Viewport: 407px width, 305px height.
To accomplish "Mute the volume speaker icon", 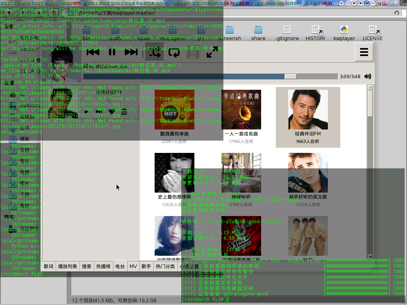I will point(368,77).
